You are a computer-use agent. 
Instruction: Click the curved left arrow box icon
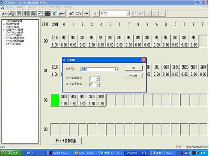tap(72, 14)
